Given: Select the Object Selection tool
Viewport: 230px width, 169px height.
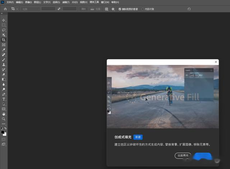Looking at the screenshot, I should pos(4,35).
